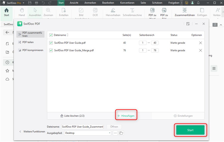This screenshot has width=224, height=142.
Task: Click the green Start button
Action: (x=190, y=130)
